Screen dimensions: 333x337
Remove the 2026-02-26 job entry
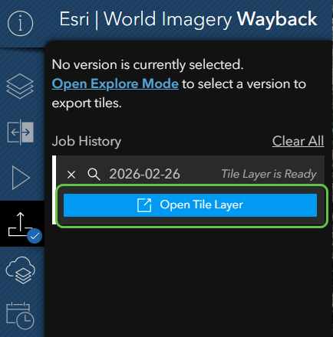point(71,175)
